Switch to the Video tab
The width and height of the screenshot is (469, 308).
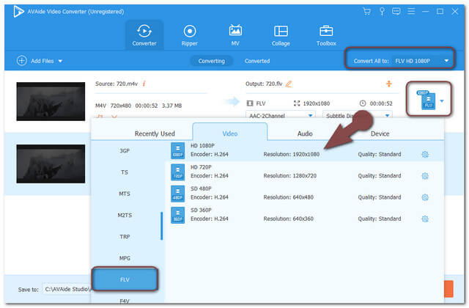coord(229,133)
